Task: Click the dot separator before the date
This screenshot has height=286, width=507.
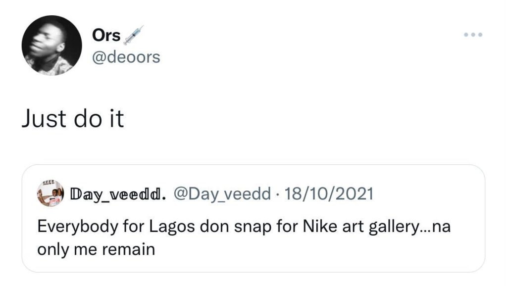Action: 276,194
